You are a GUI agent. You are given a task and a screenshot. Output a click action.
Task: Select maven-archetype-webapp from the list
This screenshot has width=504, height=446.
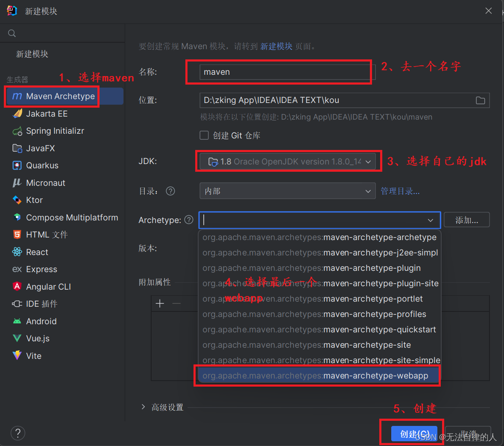[317, 376]
